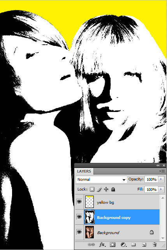The image size is (167, 250).
Task: Click the delete layer trash icon
Action: pos(155,245)
